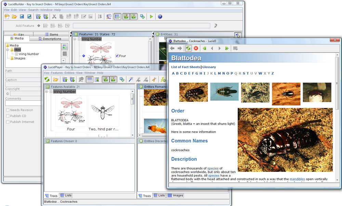Click the Find magnifier icon in LucidBuilder

pyautogui.click(x=109, y=16)
